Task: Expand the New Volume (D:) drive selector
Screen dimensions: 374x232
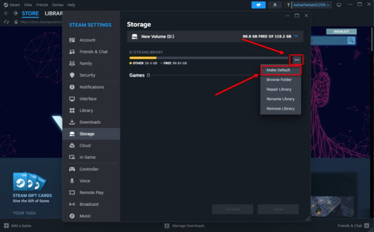Action: coord(215,37)
